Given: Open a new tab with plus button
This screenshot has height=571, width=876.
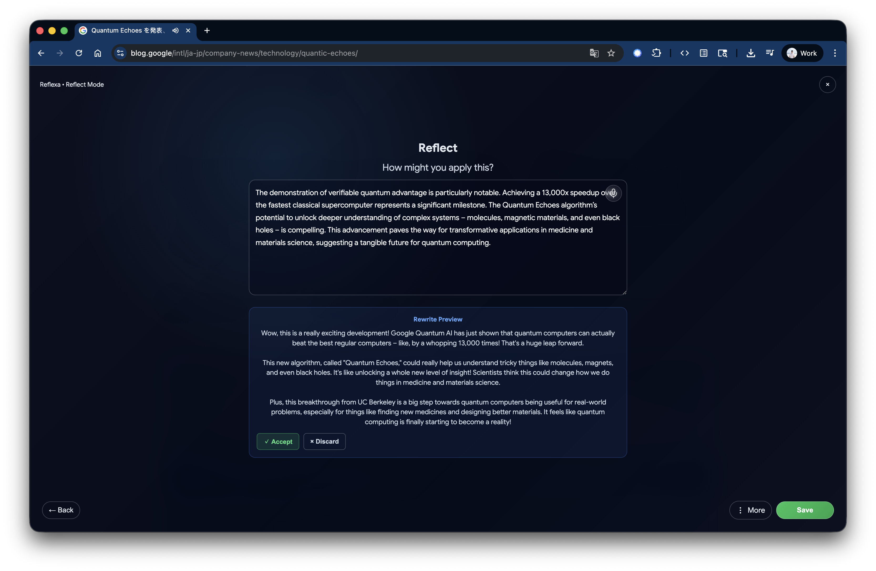Looking at the screenshot, I should pos(207,30).
